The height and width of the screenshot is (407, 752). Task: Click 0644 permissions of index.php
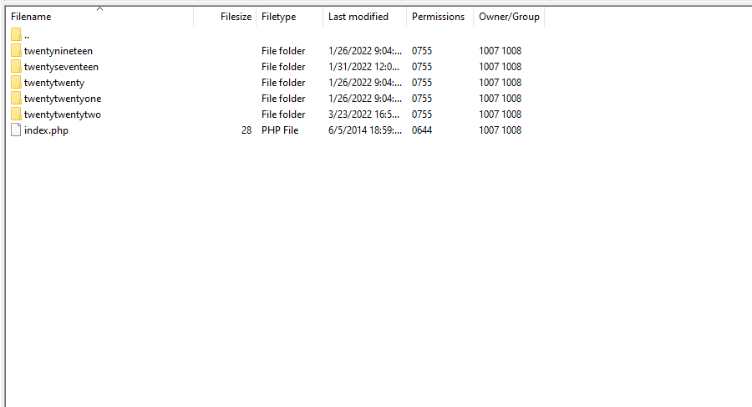(x=423, y=130)
